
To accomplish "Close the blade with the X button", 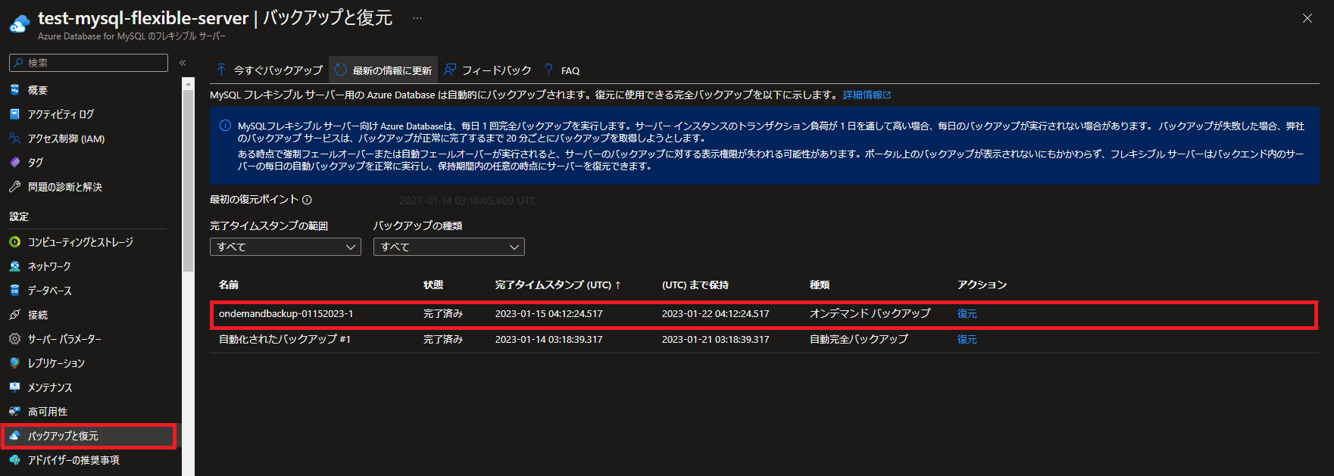I will [1307, 18].
